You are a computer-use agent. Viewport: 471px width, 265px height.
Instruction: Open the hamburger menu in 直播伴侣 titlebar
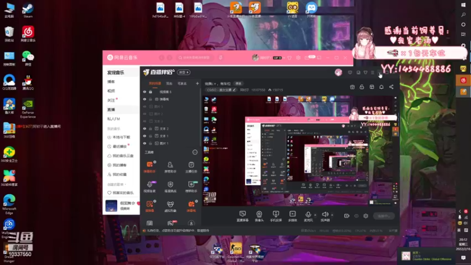point(373,72)
